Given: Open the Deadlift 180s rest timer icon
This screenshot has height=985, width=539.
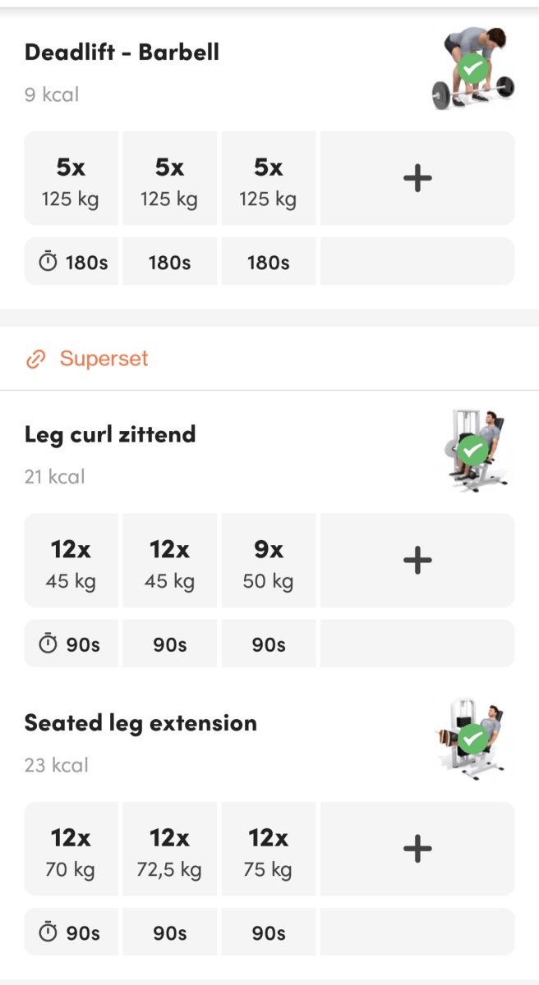Looking at the screenshot, I should 49,263.
